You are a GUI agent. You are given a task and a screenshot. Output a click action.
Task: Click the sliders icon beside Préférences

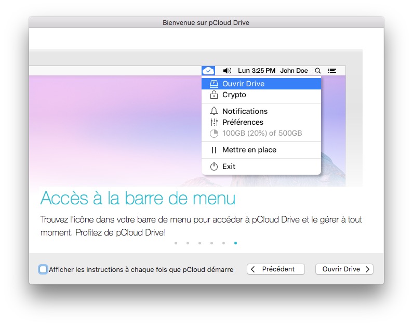click(214, 122)
